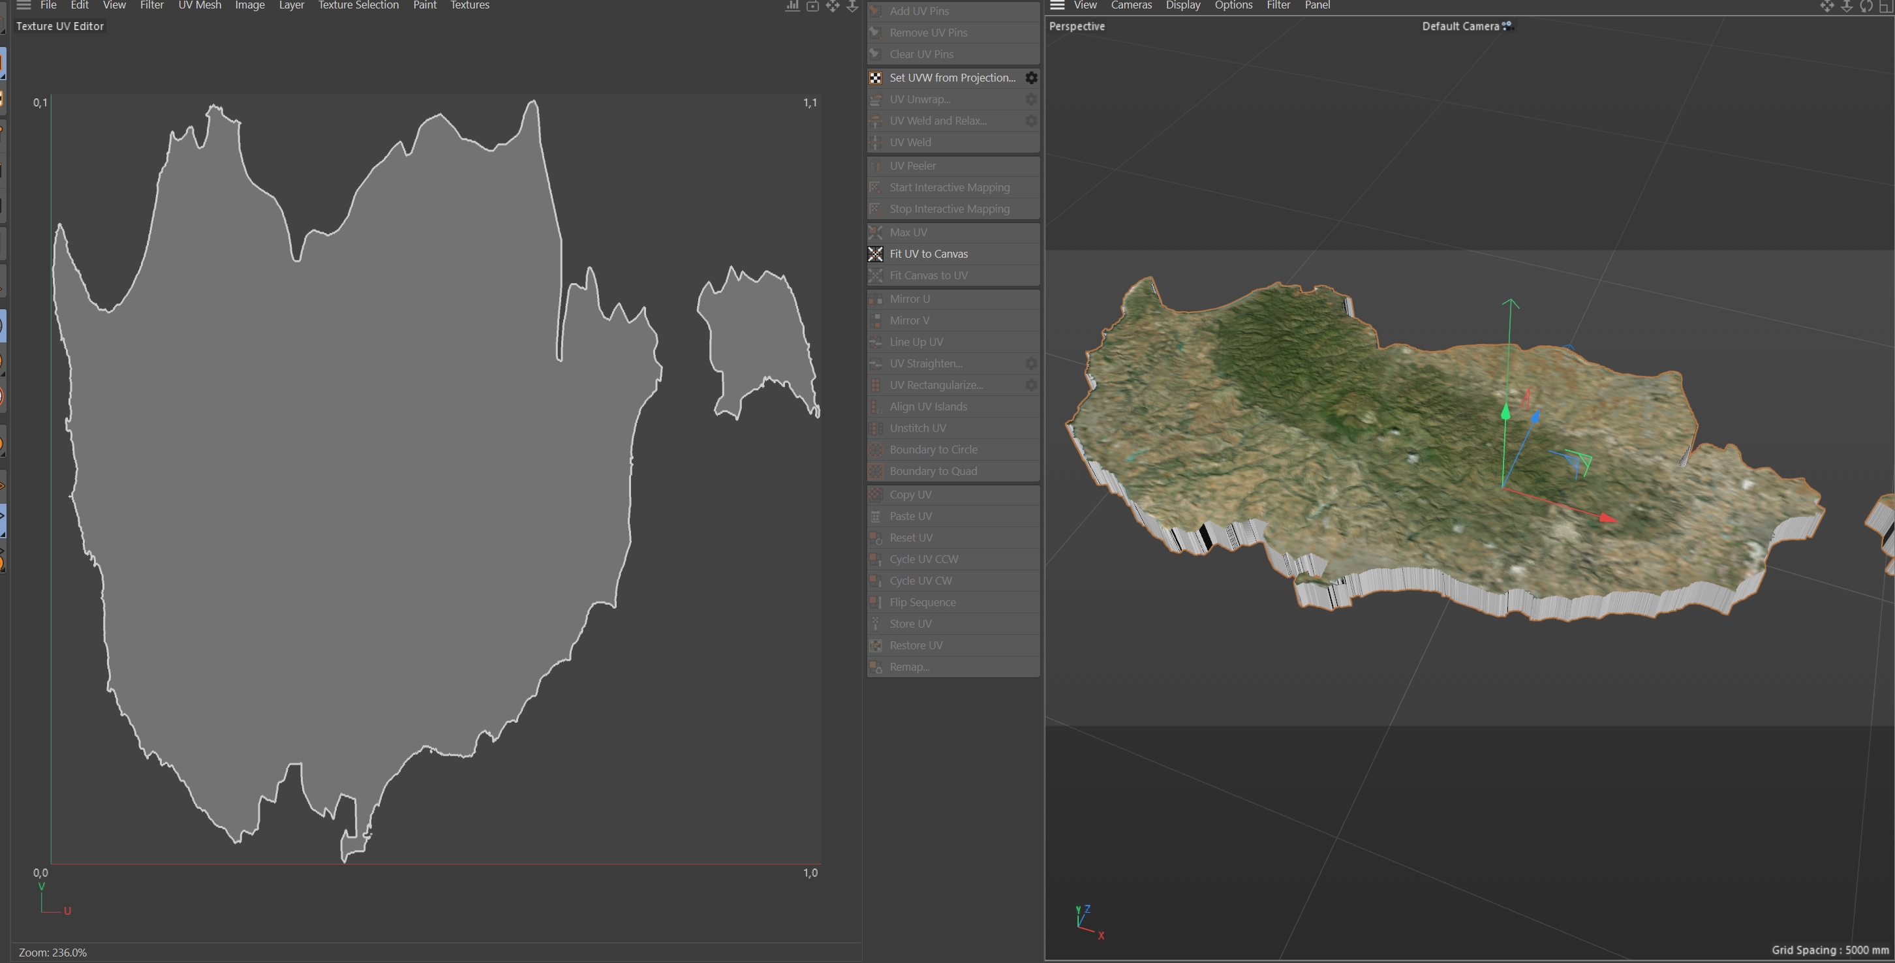
Task: Toggle the viewport single/four view layout icon
Action: coord(1885,6)
